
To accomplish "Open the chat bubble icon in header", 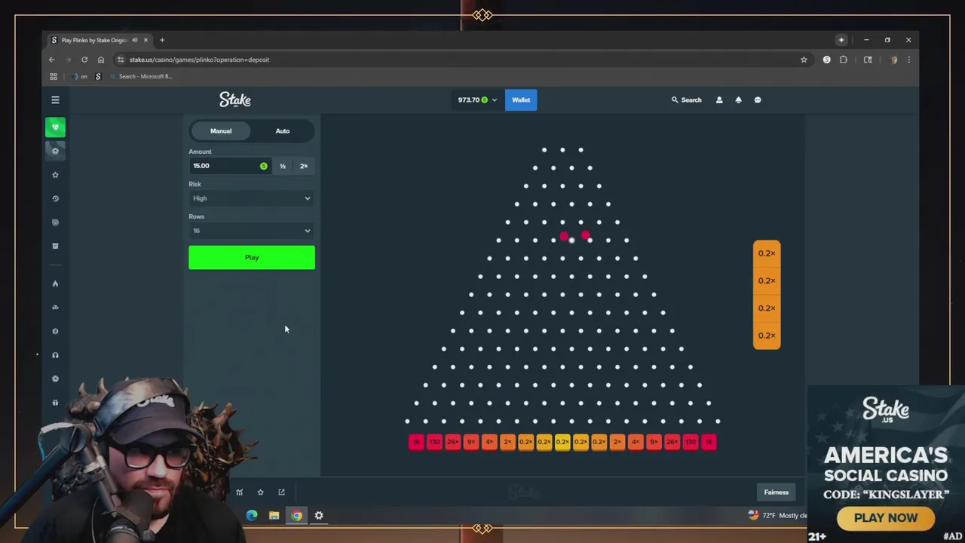I will click(x=758, y=100).
